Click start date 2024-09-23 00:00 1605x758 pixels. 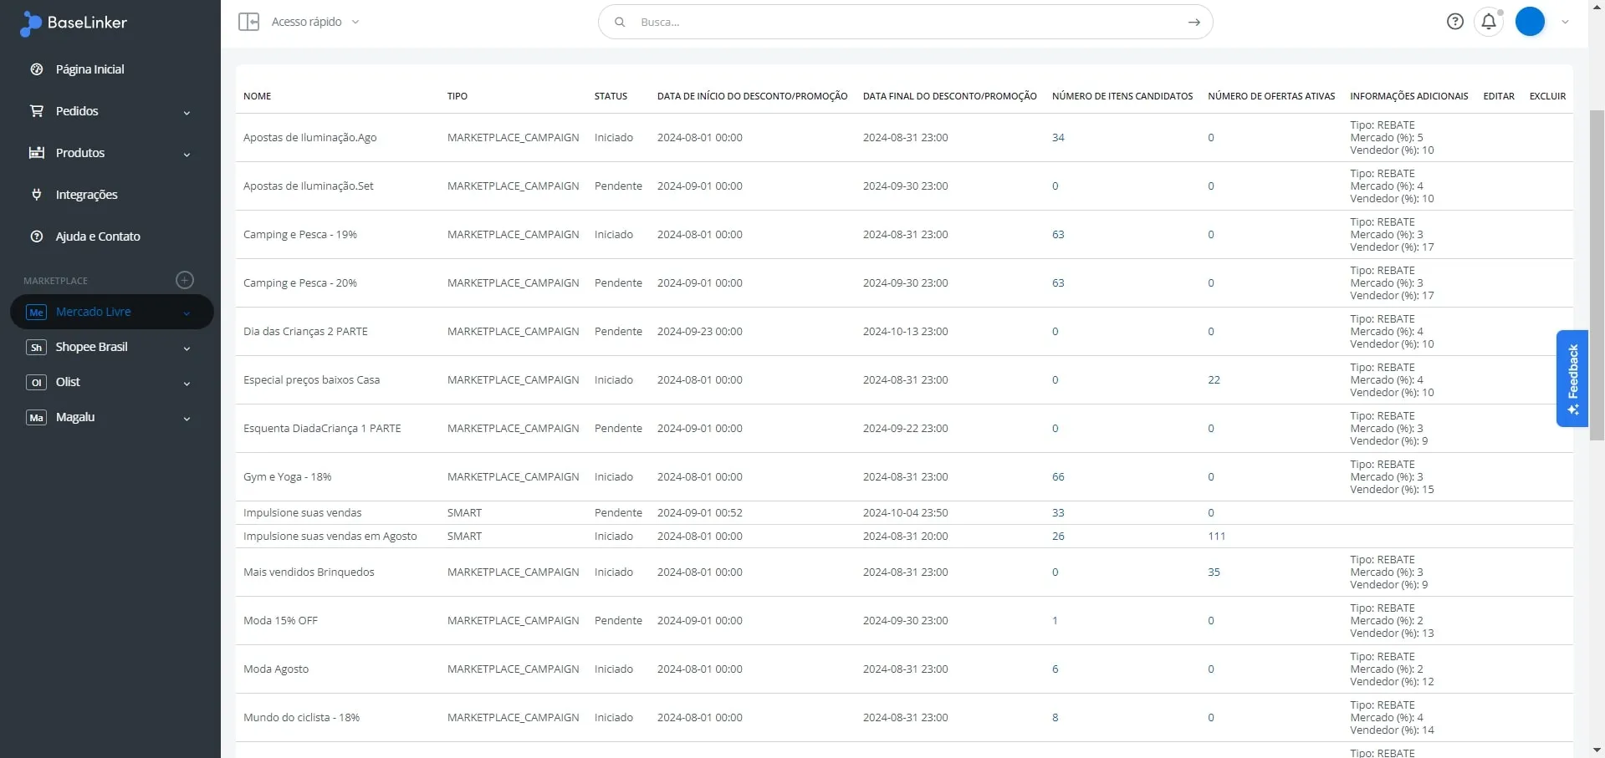[x=699, y=332]
